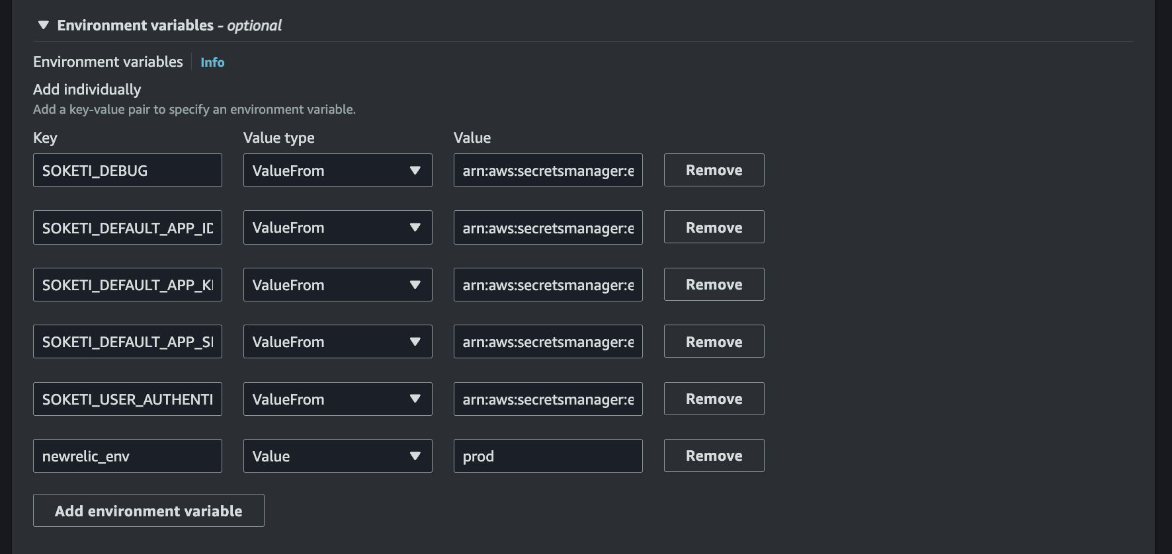
Task: Edit the SOKETI_USER_AUTHENTI key field
Action: click(128, 399)
